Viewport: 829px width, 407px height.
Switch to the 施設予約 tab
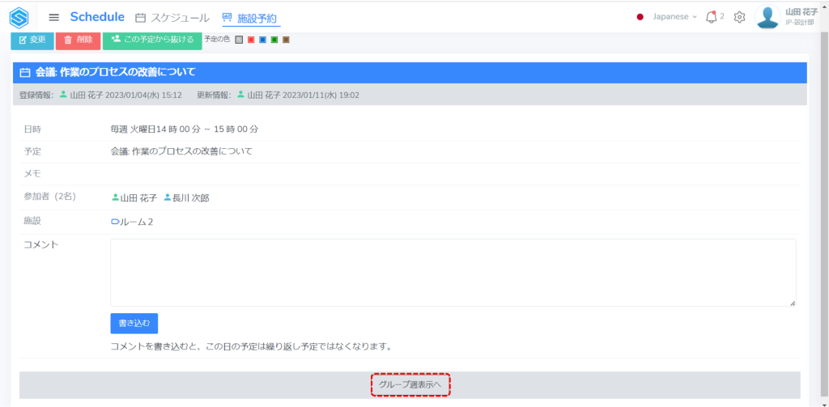coord(251,18)
